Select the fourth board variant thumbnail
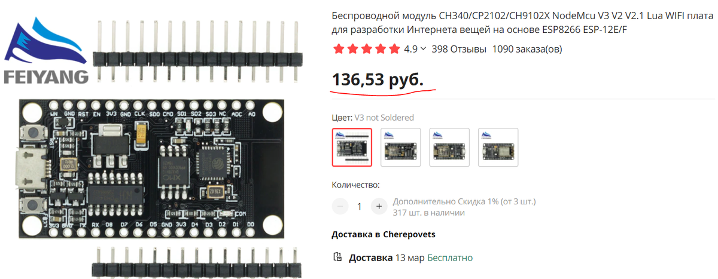This screenshot has height=279, width=718. (498, 147)
